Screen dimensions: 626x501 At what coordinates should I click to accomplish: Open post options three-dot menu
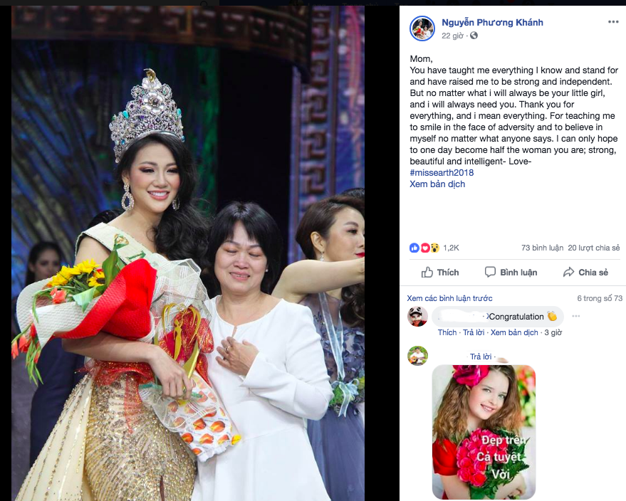[613, 22]
